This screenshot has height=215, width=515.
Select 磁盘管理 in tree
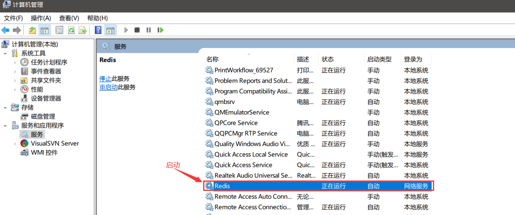[43, 116]
